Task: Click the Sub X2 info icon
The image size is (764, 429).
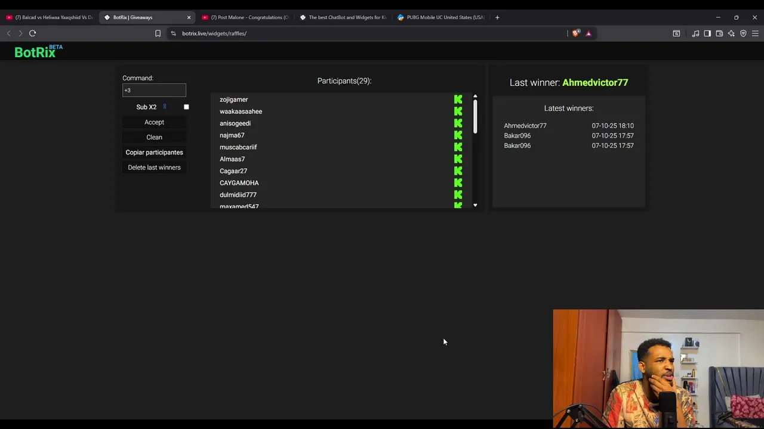Action: 165,107
